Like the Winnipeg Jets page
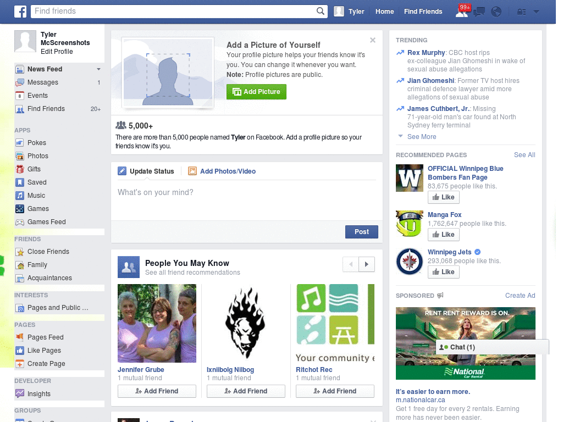This screenshot has height=422, width=563. (x=444, y=272)
